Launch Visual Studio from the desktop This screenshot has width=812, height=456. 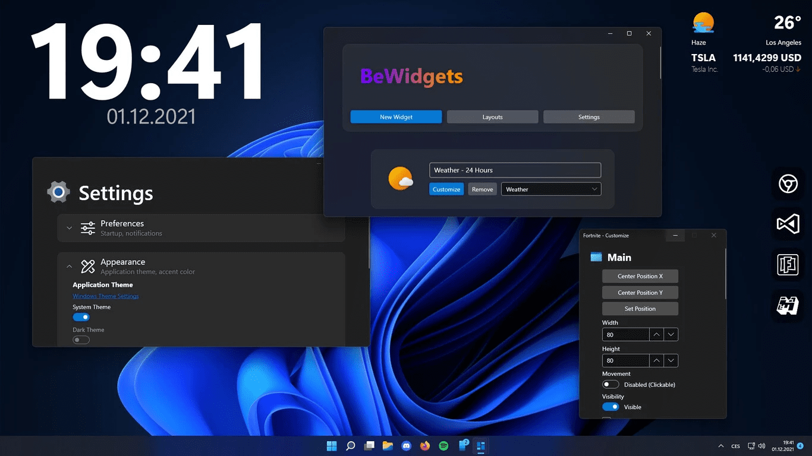tap(788, 224)
